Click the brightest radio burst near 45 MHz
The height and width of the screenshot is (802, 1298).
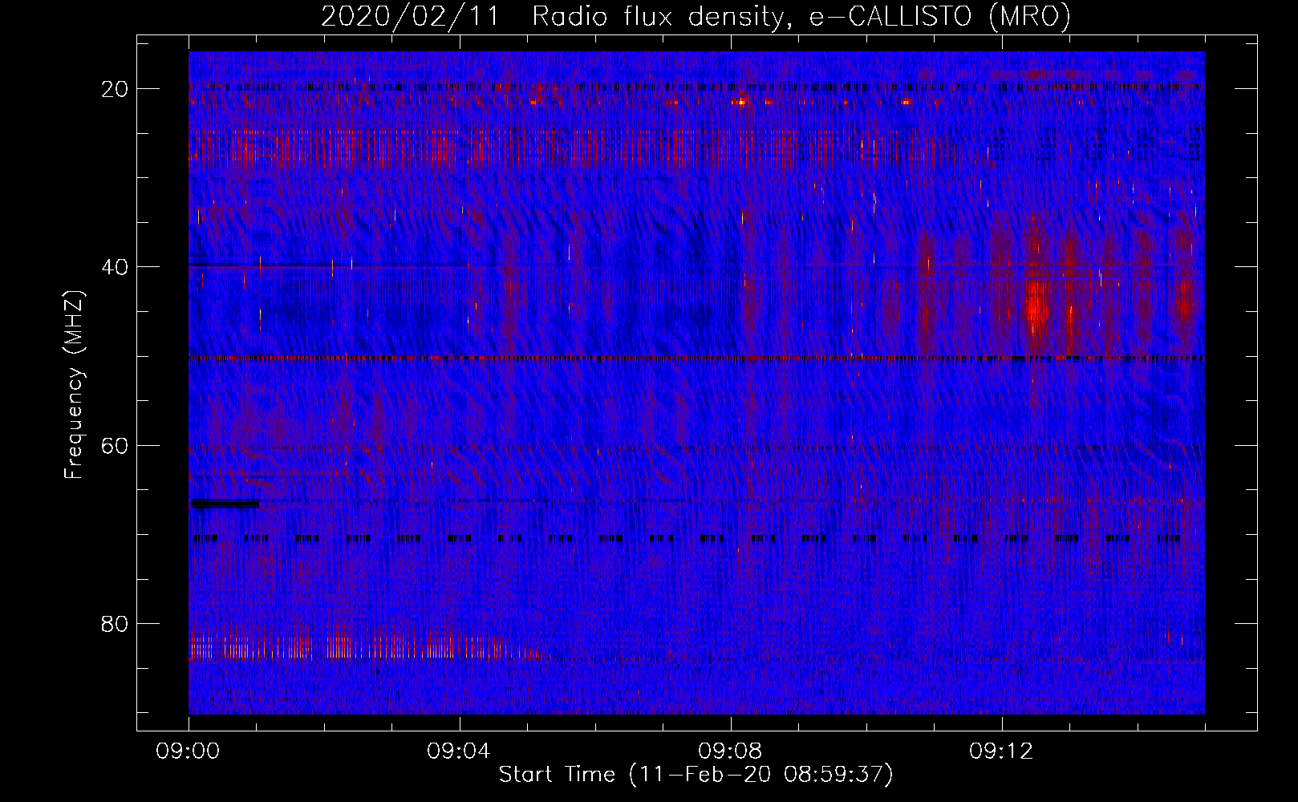pyautogui.click(x=1036, y=309)
